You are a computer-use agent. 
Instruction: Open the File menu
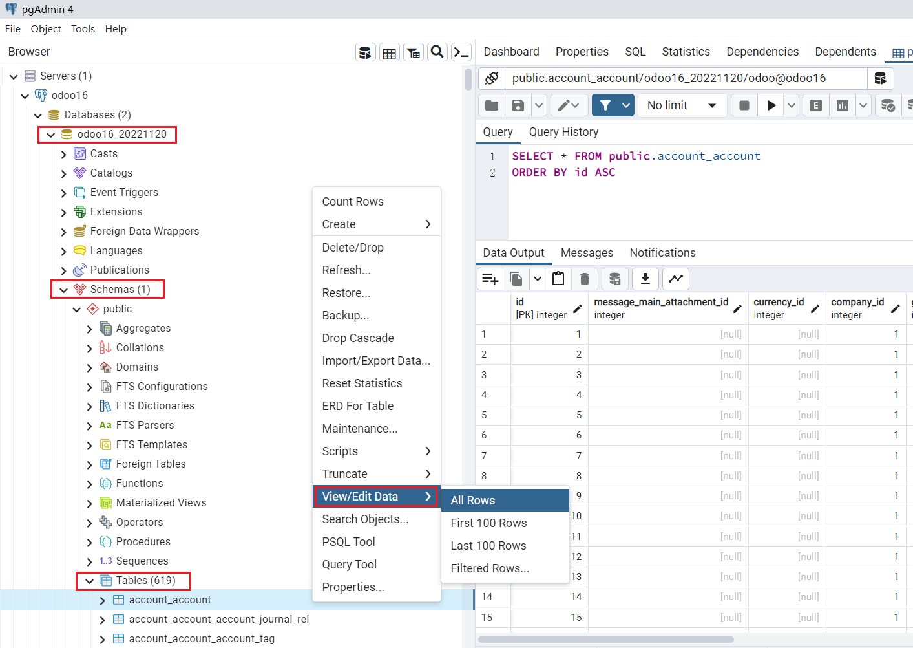click(x=13, y=29)
